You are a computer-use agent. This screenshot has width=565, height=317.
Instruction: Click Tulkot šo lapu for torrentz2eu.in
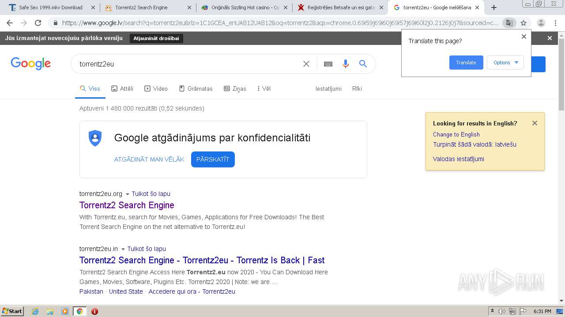click(x=147, y=249)
